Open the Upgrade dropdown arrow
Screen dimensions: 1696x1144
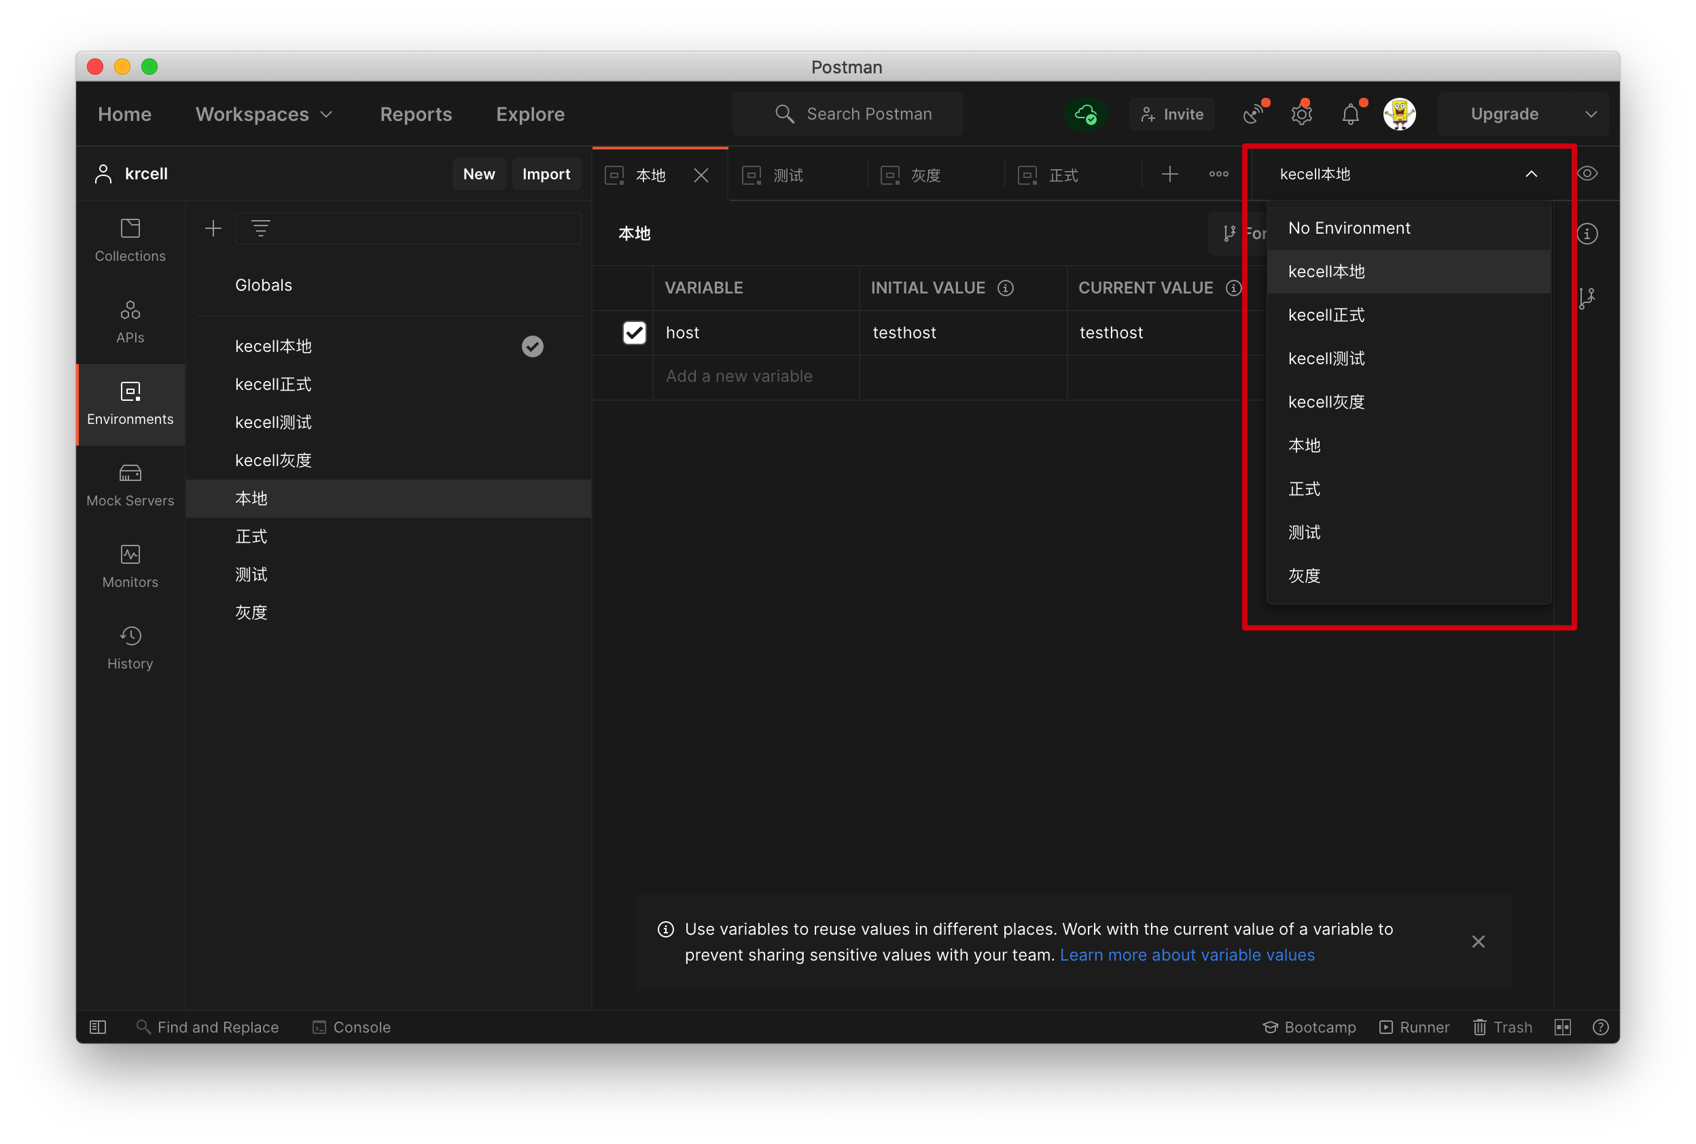[1591, 114]
